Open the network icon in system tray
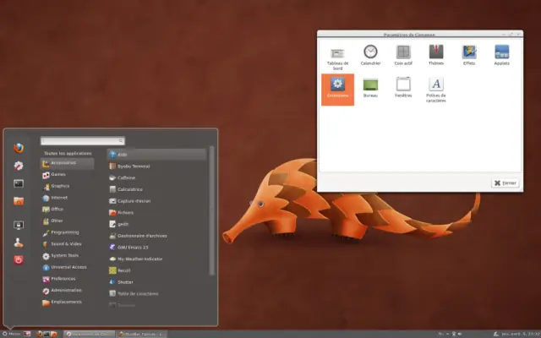The image size is (541, 338). (x=454, y=334)
